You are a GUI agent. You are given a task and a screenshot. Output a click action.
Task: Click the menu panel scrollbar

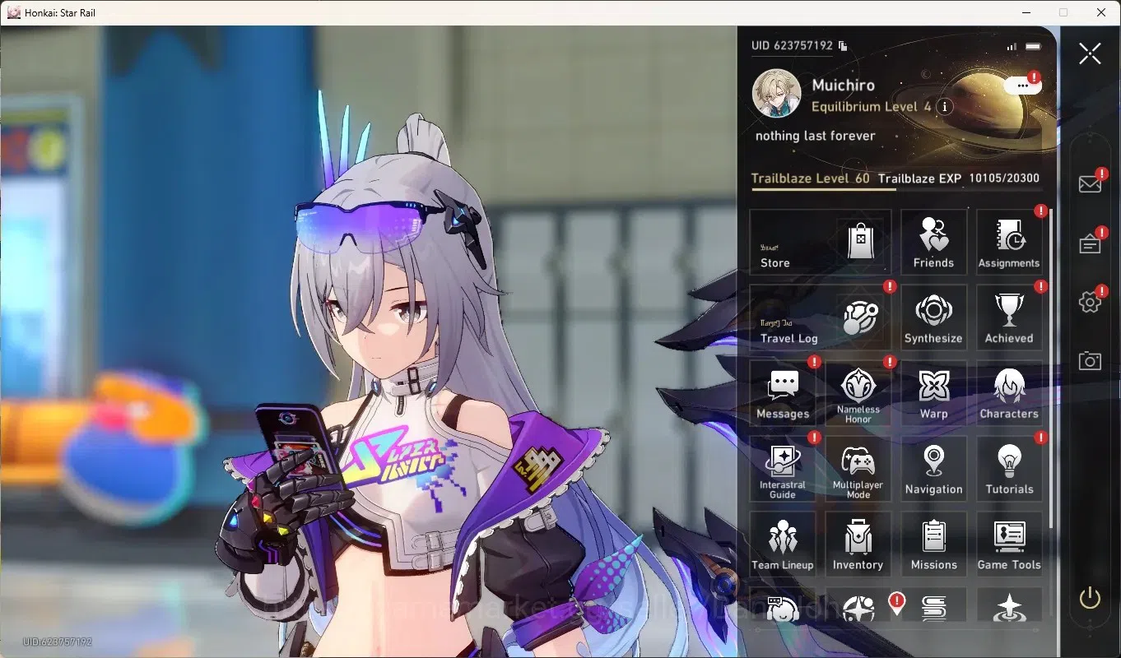[x=1051, y=368]
